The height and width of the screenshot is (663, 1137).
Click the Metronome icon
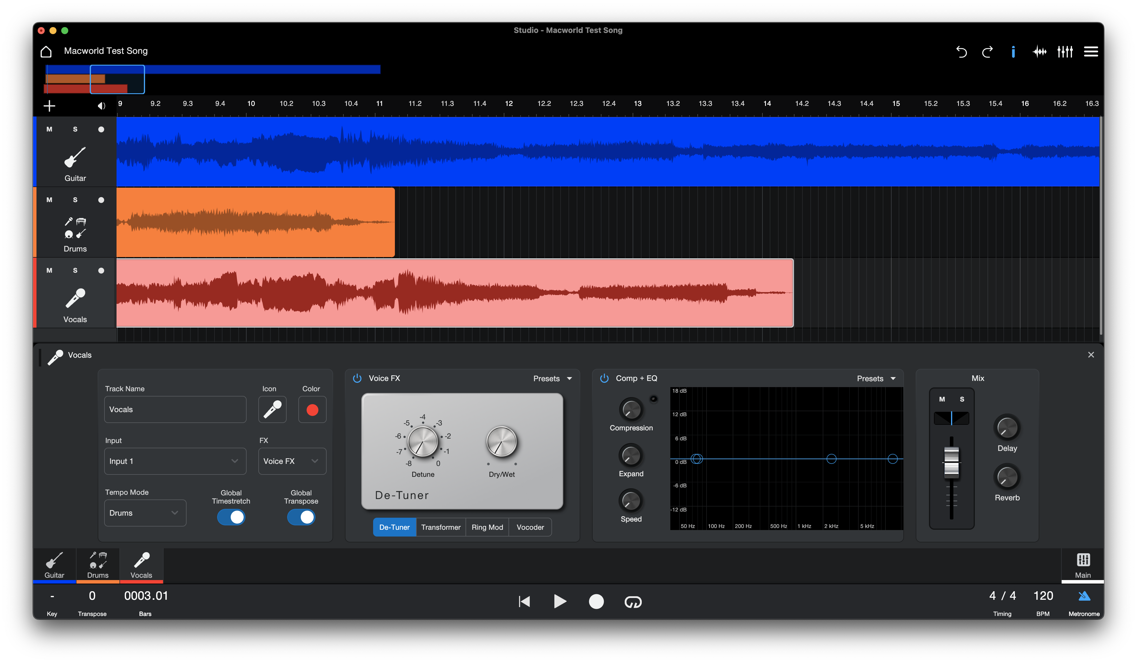point(1084,596)
